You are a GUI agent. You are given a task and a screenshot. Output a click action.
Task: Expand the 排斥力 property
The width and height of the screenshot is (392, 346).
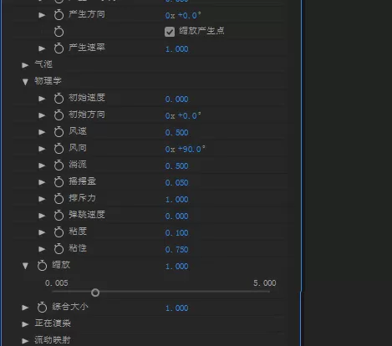tap(42, 199)
